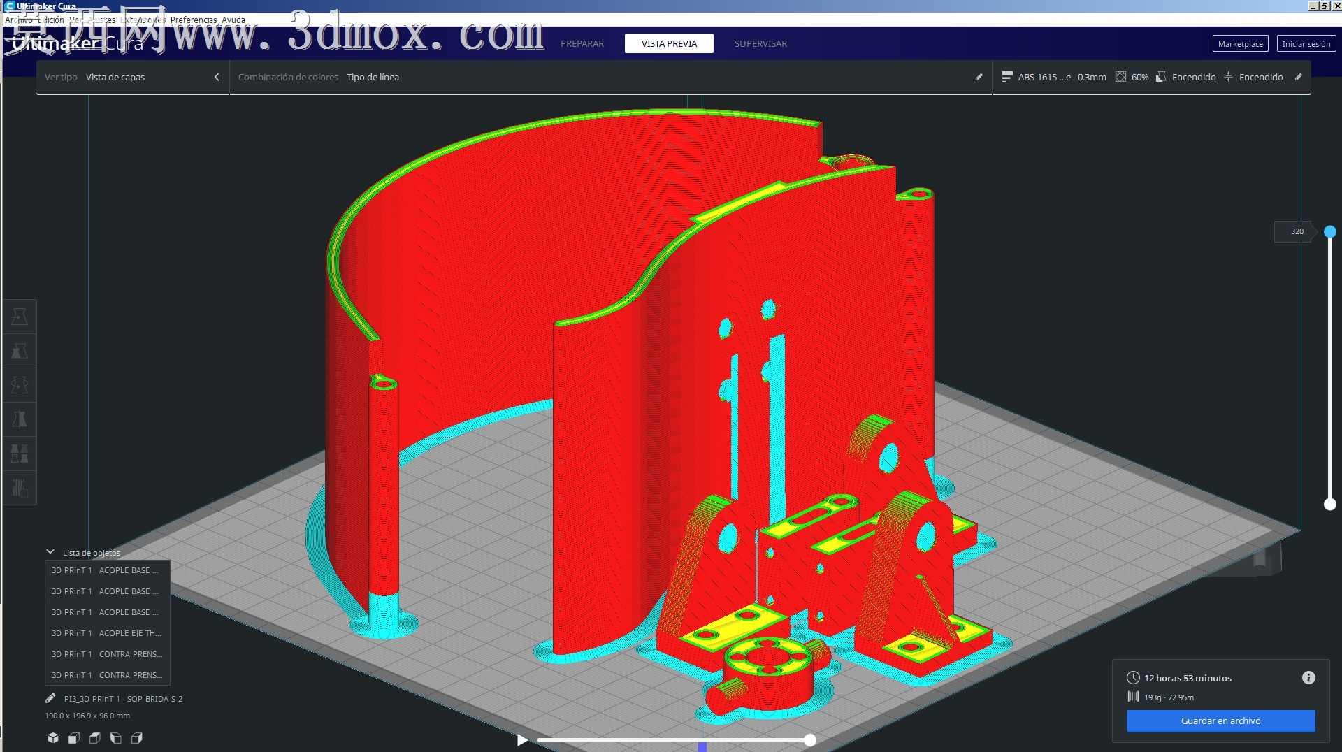Click the Tipo de línea color scheme value
Screen dimensions: 1342x752
coord(373,77)
